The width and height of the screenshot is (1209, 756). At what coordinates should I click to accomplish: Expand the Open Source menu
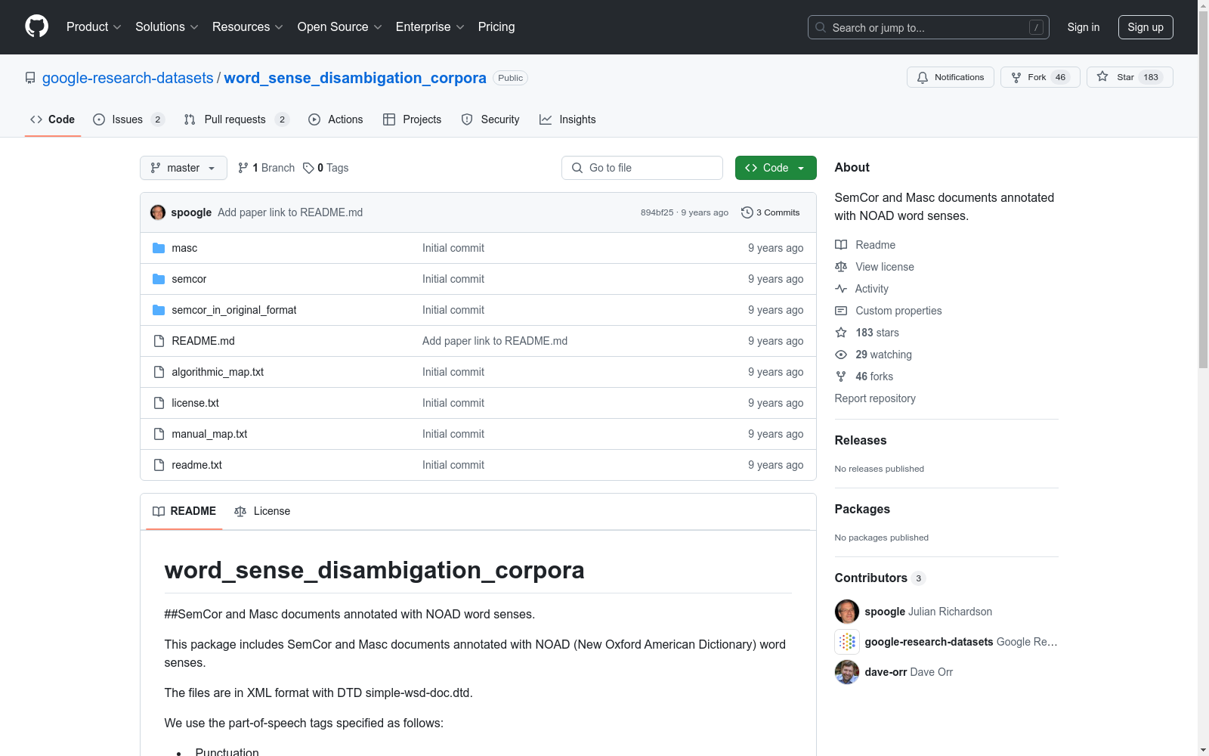pos(340,27)
